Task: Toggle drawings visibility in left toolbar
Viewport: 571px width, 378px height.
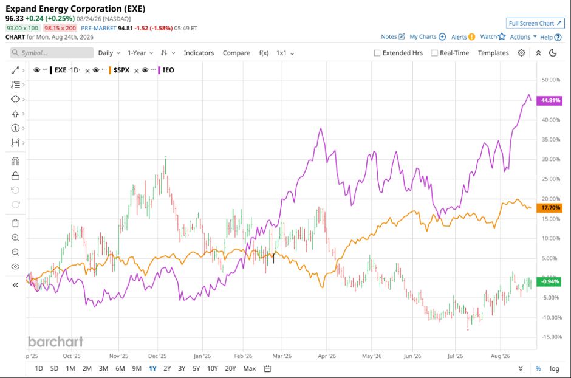Action: pos(15,267)
